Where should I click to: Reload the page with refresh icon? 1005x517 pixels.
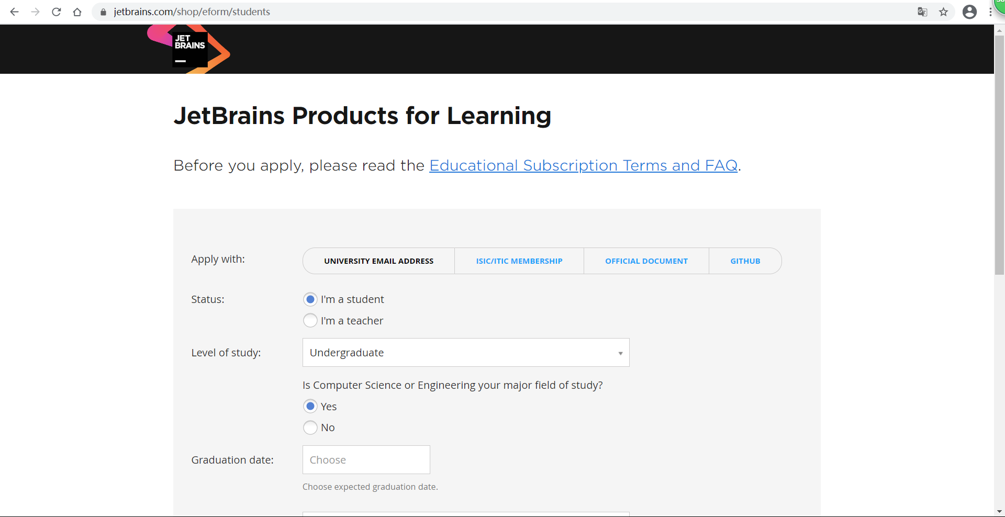click(57, 12)
